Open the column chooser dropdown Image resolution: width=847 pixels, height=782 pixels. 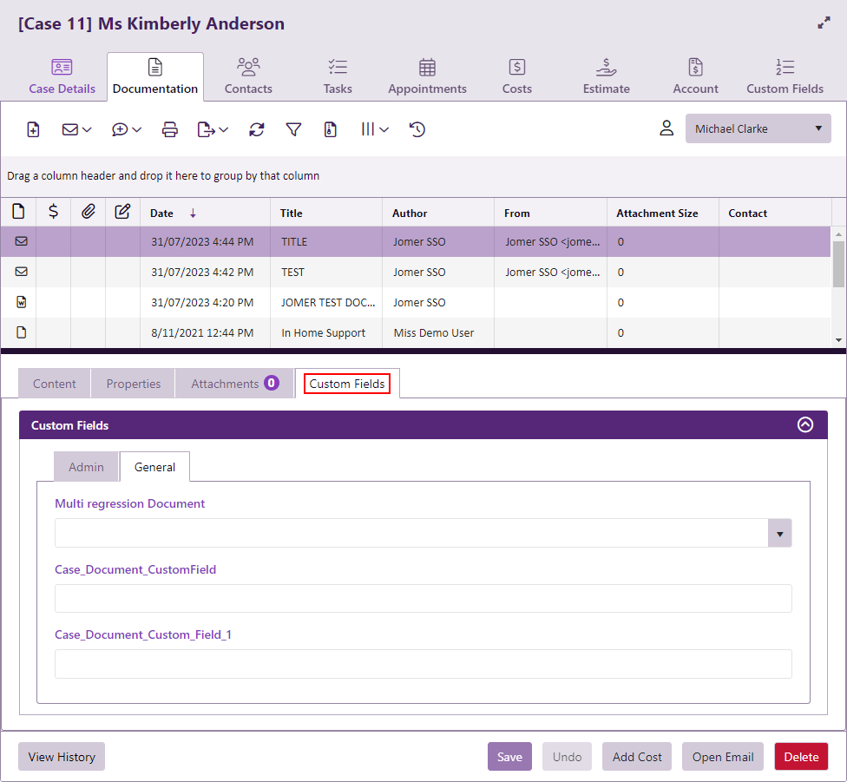375,129
